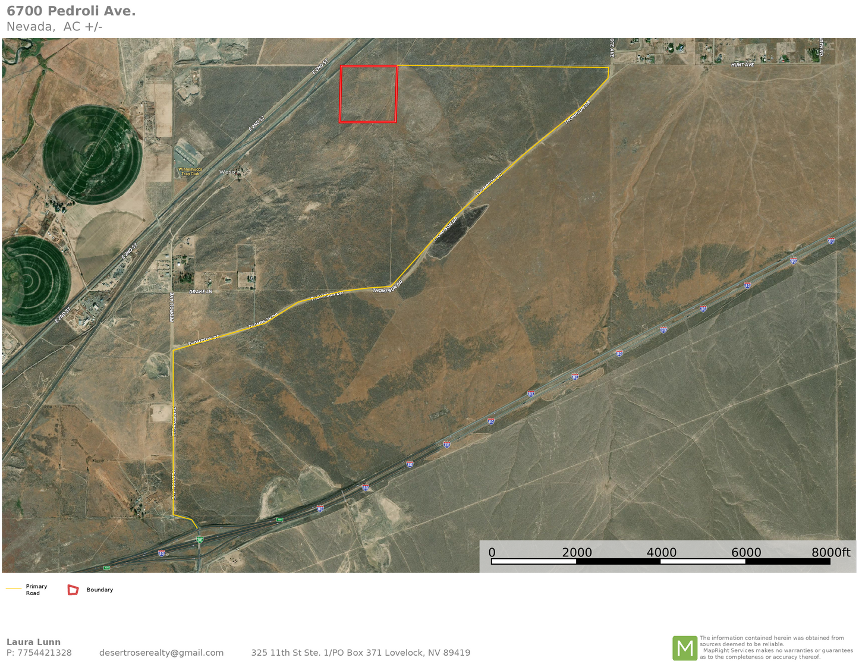This screenshot has width=859, height=664.
Task: Click the green route shield at Pedroli interchange
Action: (200, 540)
